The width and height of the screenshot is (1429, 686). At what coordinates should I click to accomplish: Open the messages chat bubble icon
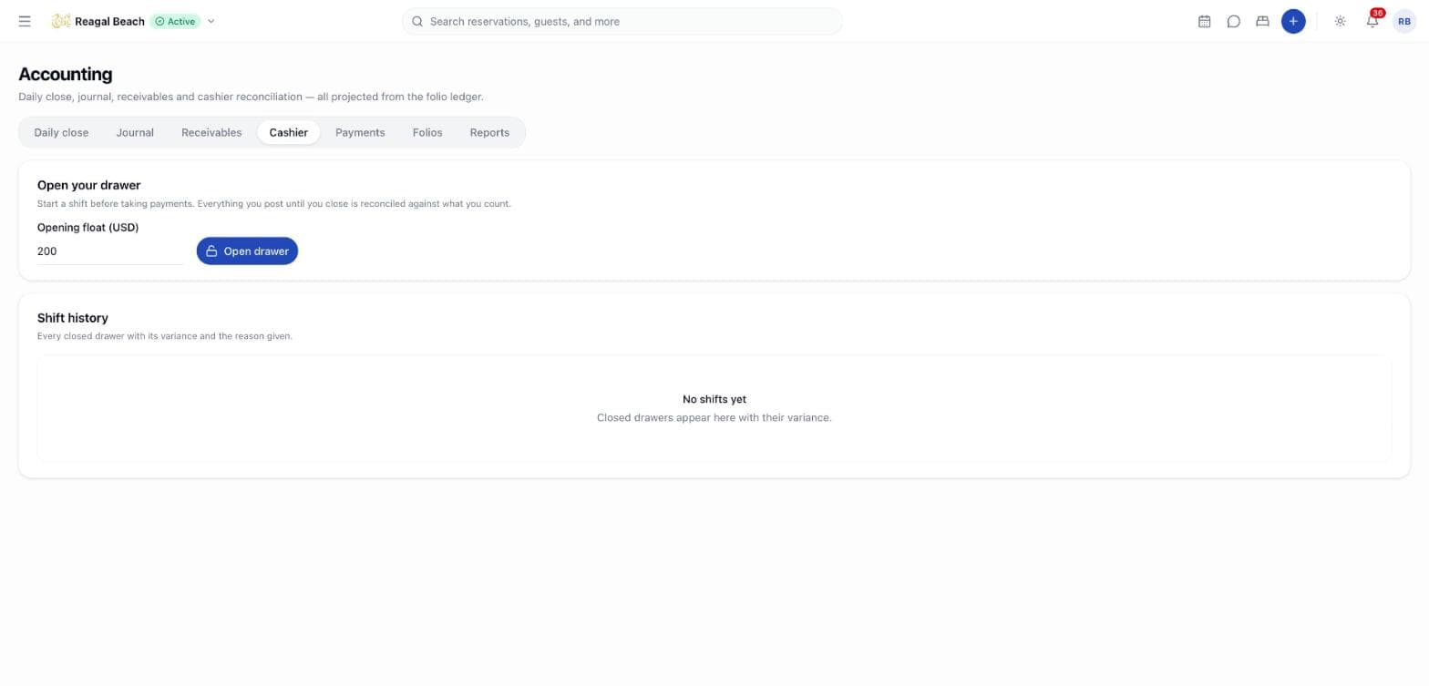[x=1233, y=21]
